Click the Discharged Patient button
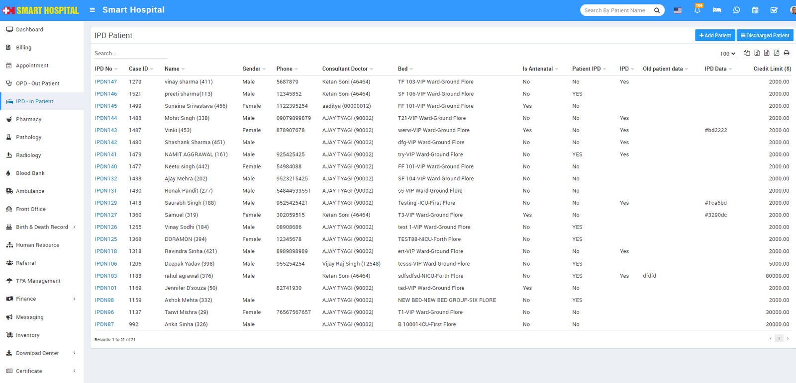 (x=765, y=35)
